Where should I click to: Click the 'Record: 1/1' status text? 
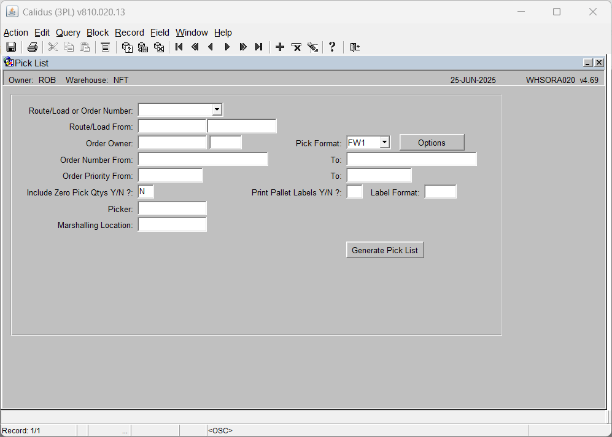21,431
